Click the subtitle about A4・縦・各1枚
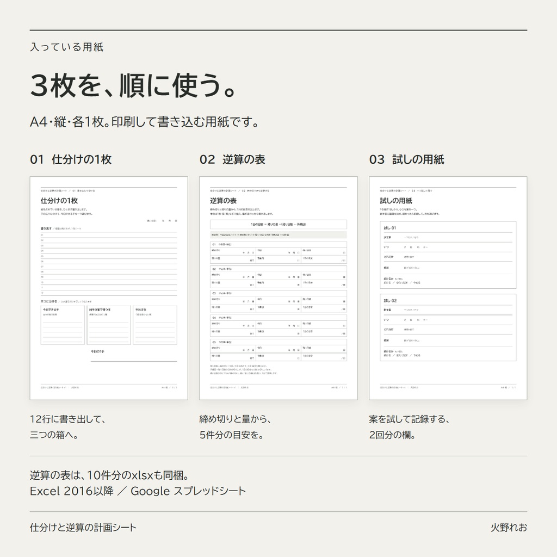557x557 pixels. coord(145,122)
